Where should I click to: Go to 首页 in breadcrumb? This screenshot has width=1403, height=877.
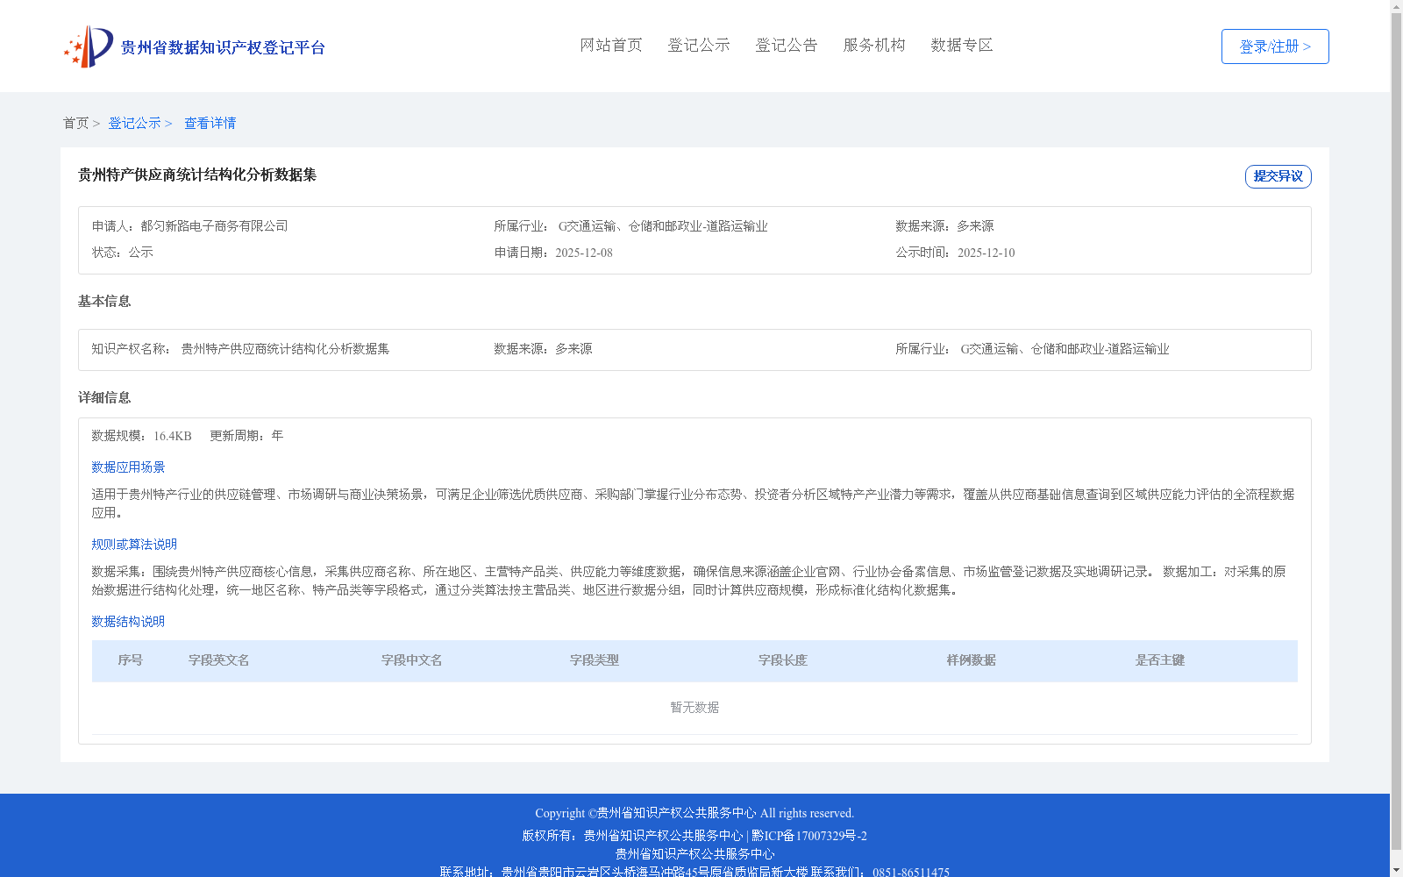(x=75, y=124)
